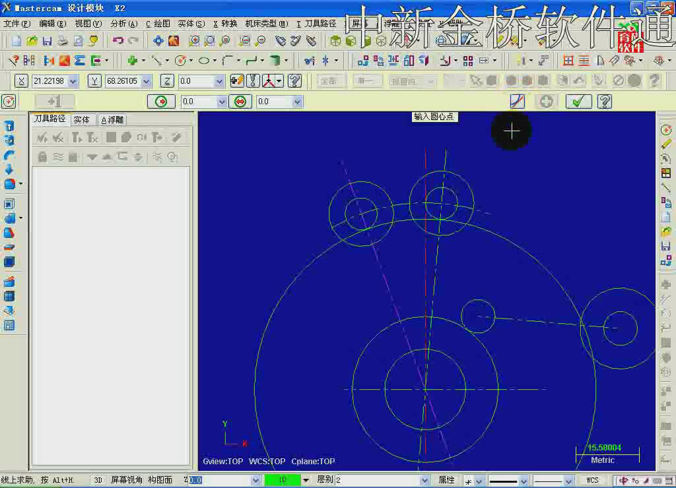Toggle the Diameter lock button
Image resolution: width=676 pixels, height=488 pixels.
coord(240,102)
